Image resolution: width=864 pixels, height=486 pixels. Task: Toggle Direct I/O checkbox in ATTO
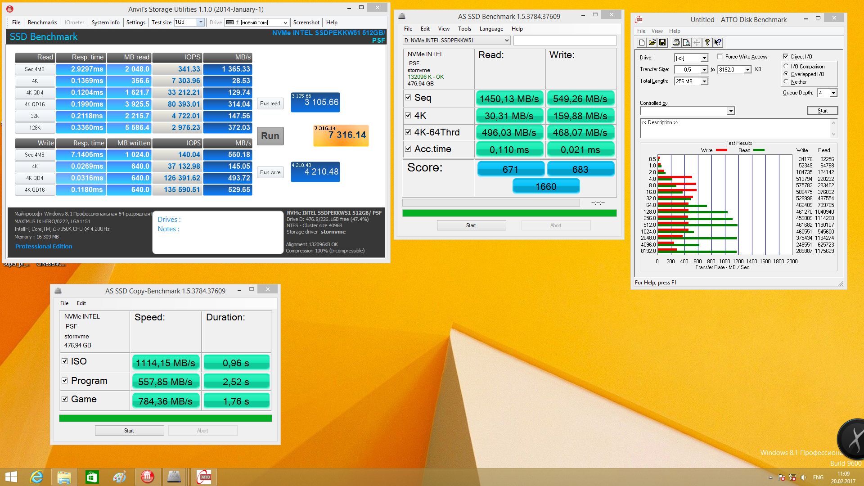coord(786,57)
